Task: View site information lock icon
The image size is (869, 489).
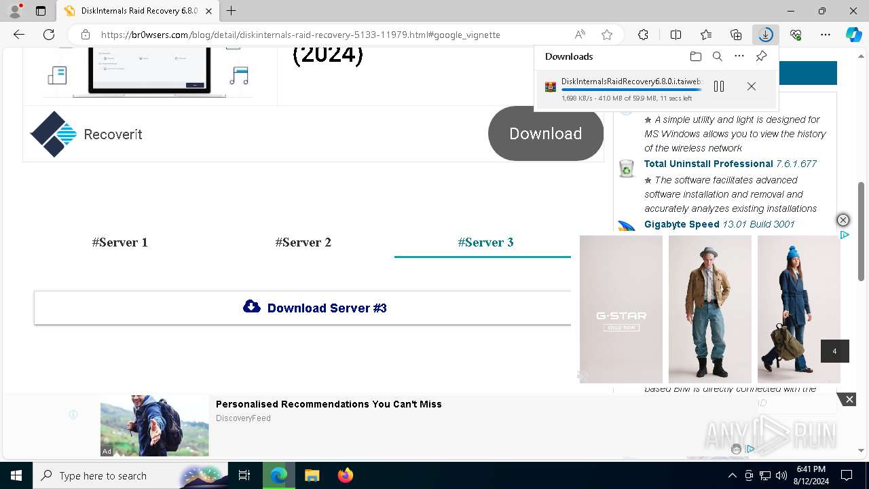Action: (85, 35)
